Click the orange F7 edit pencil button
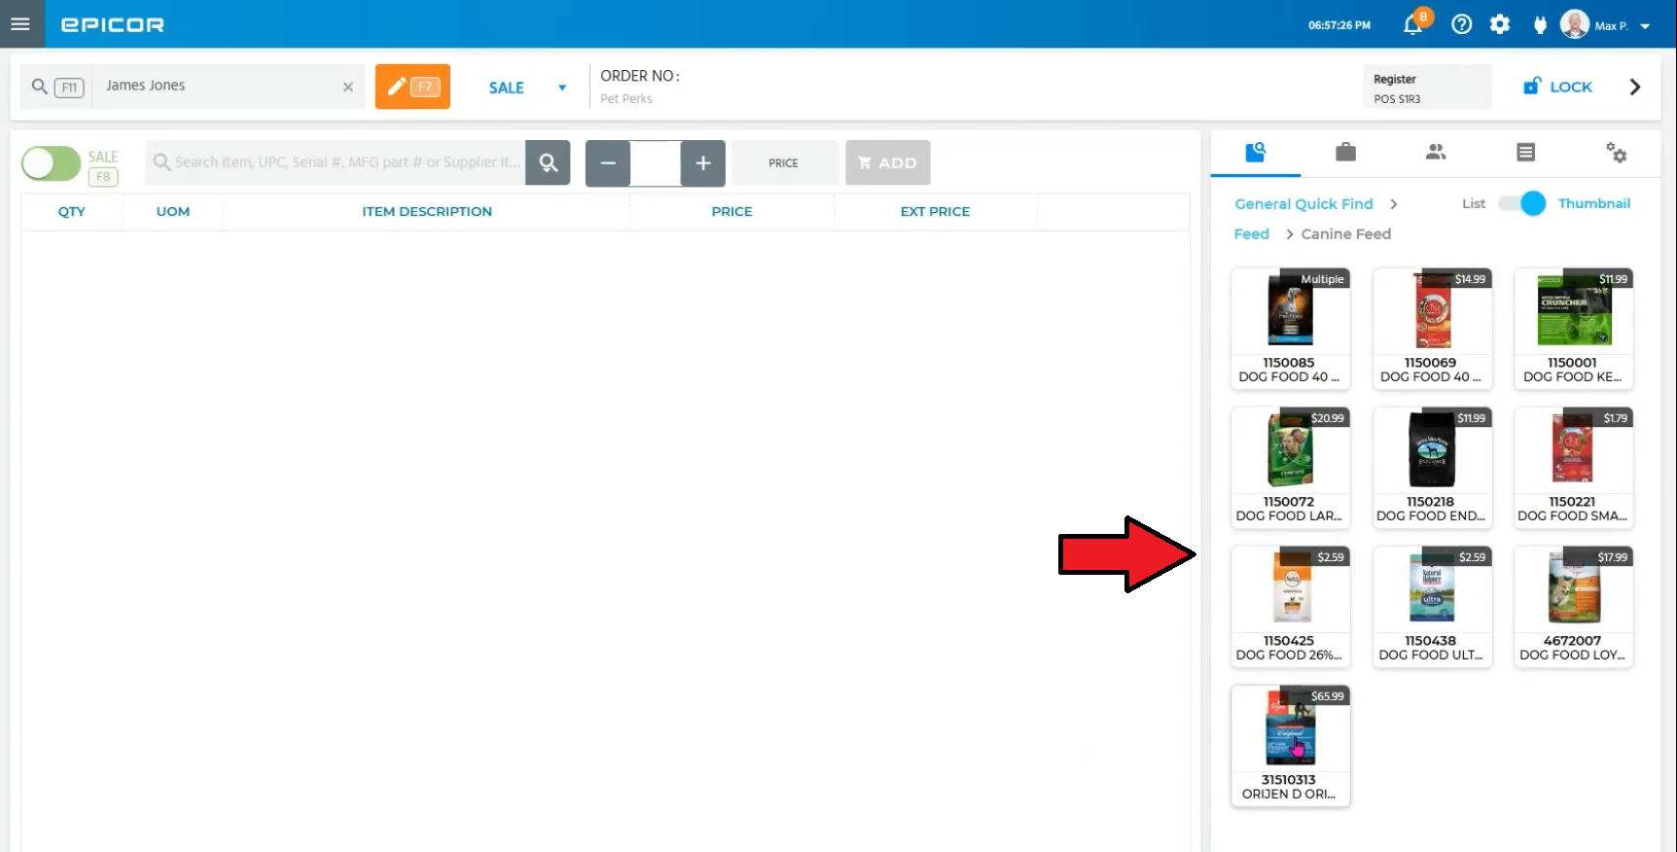The width and height of the screenshot is (1677, 852). (412, 87)
